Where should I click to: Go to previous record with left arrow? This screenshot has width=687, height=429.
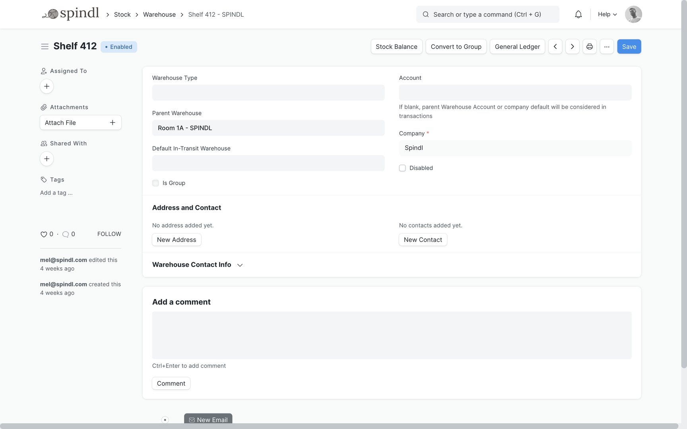tap(555, 46)
